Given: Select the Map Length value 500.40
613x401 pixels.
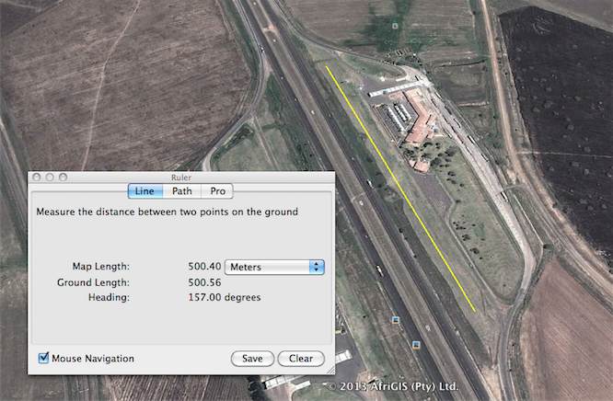Looking at the screenshot, I should (204, 267).
